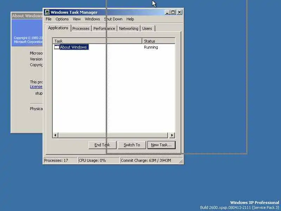
Task: Click the End Task button
Action: (x=102, y=145)
